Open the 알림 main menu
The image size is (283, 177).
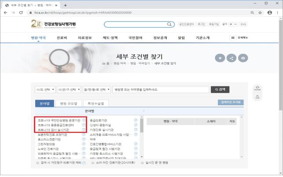click(x=181, y=38)
